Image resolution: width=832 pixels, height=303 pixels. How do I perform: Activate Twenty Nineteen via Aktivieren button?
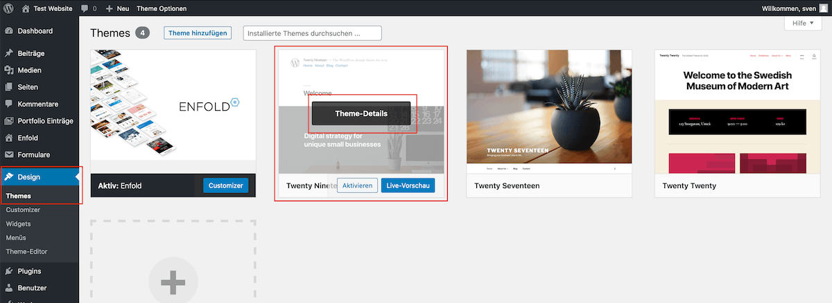pos(358,185)
